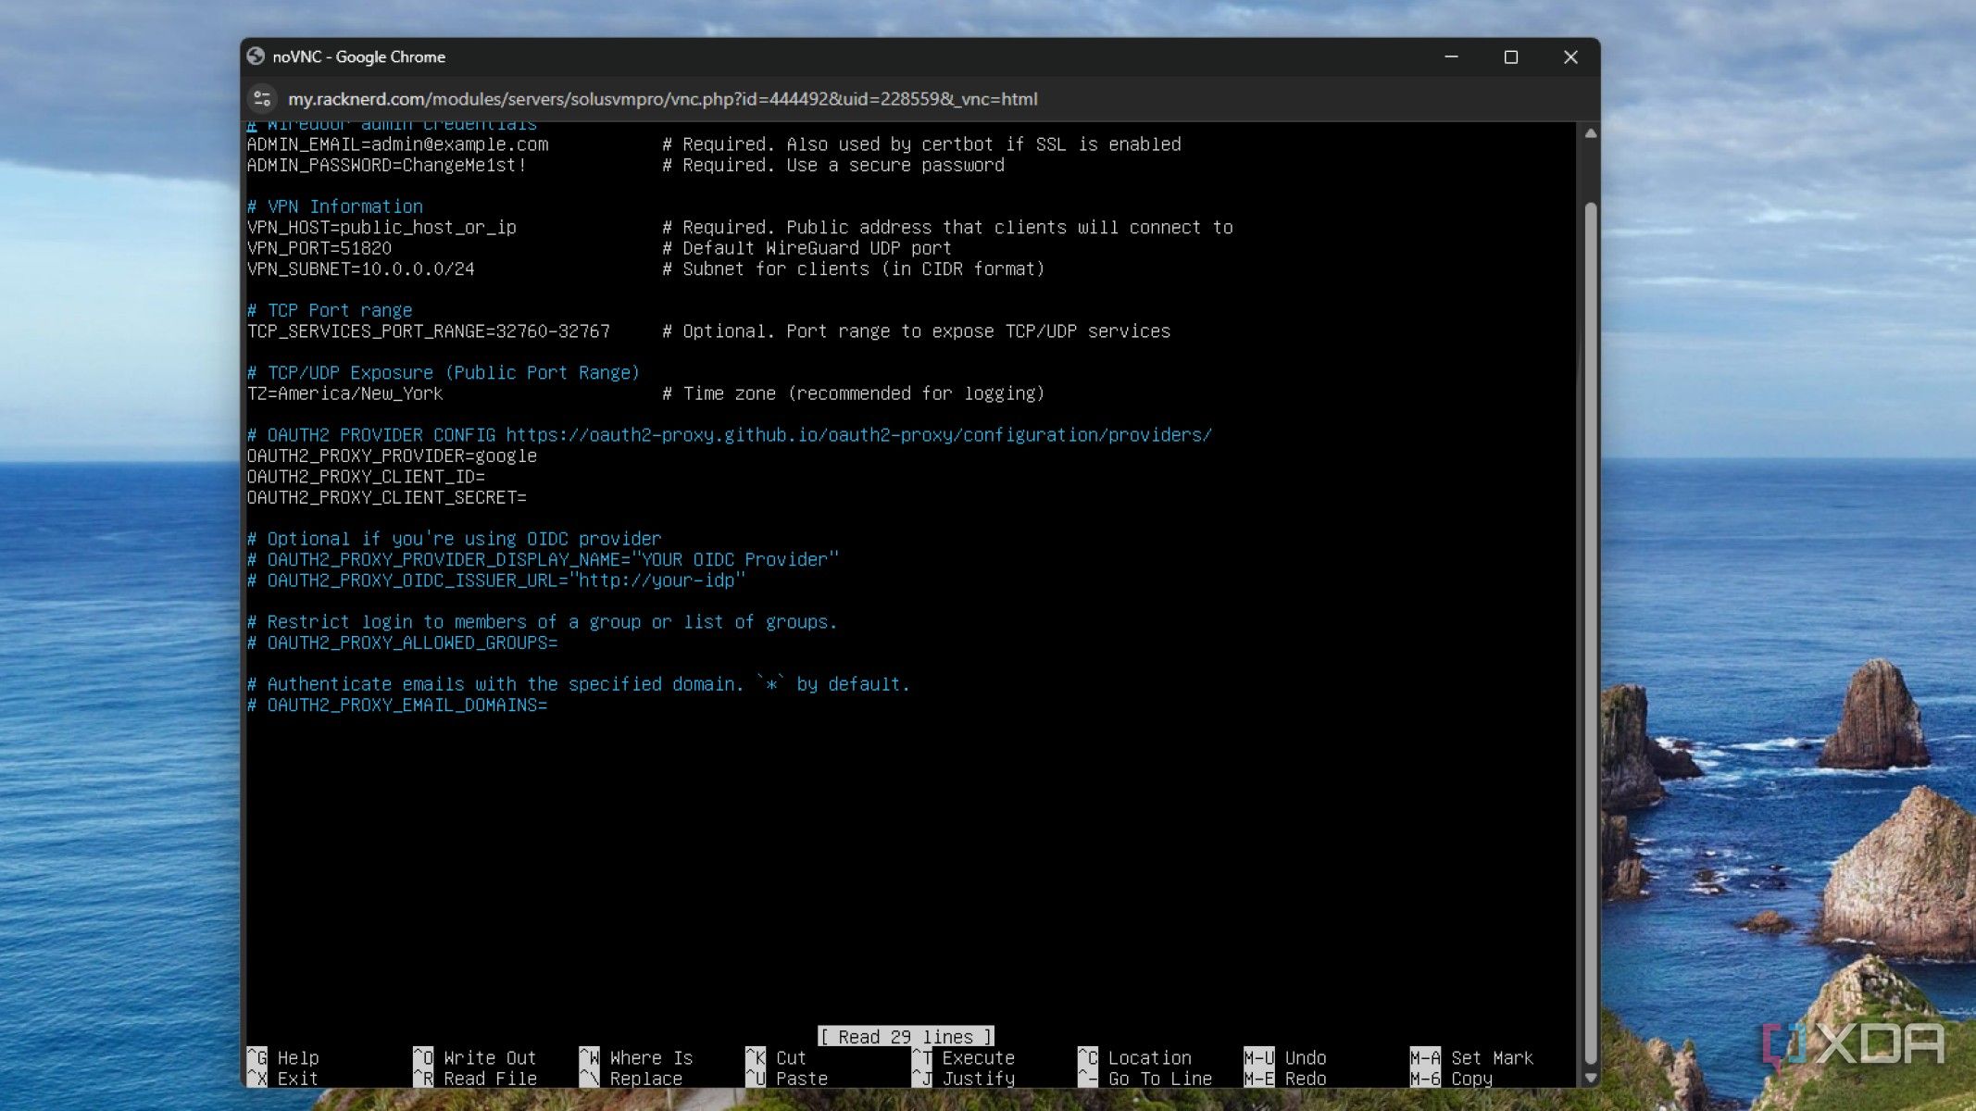
Task: Click the ^R Read File shortcut
Action: pos(475,1079)
